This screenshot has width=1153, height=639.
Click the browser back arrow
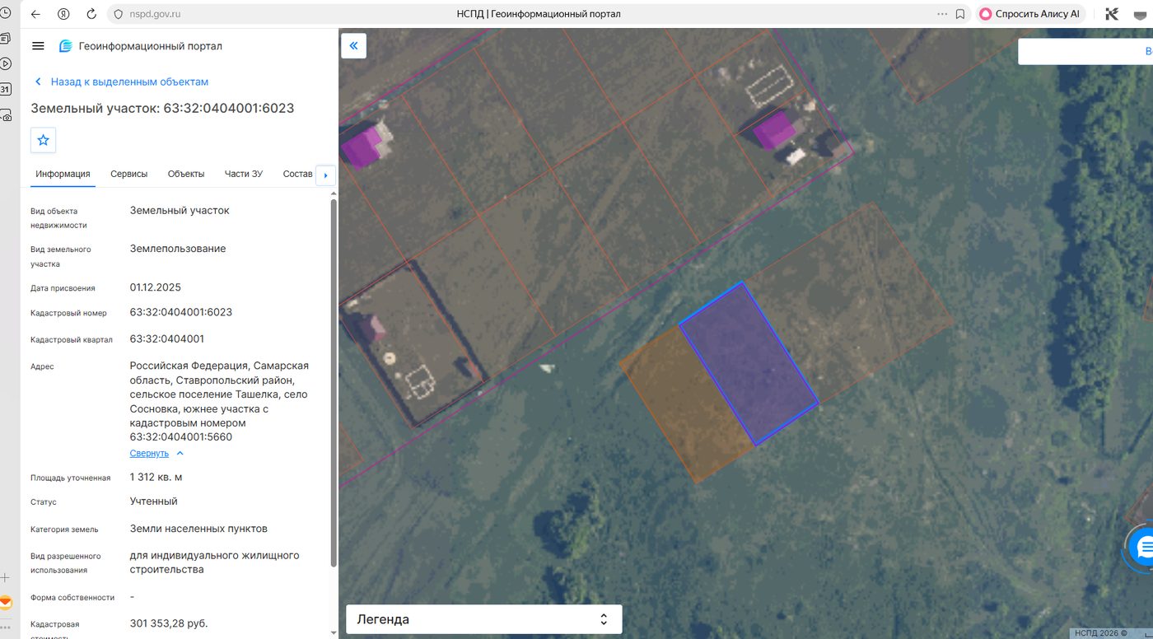click(x=35, y=14)
